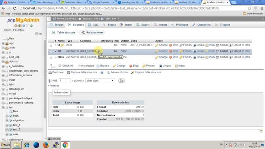This screenshot has height=149, width=265.
Task: Click the phpMyAdmin logo
Action: pyautogui.click(x=23, y=20)
